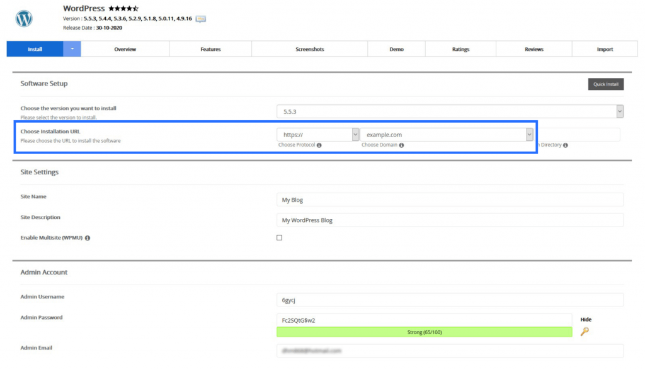This screenshot has width=645, height=370.
Task: Click the version changelog speech bubble icon
Action: point(201,19)
